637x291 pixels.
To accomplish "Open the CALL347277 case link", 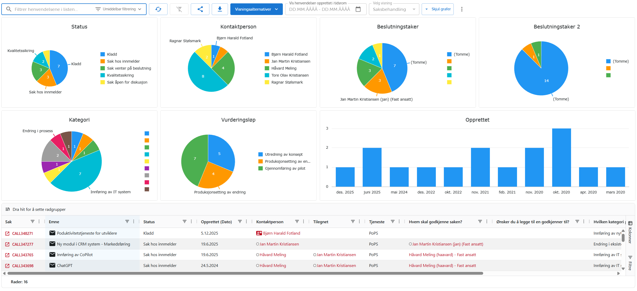I will click(x=23, y=244).
